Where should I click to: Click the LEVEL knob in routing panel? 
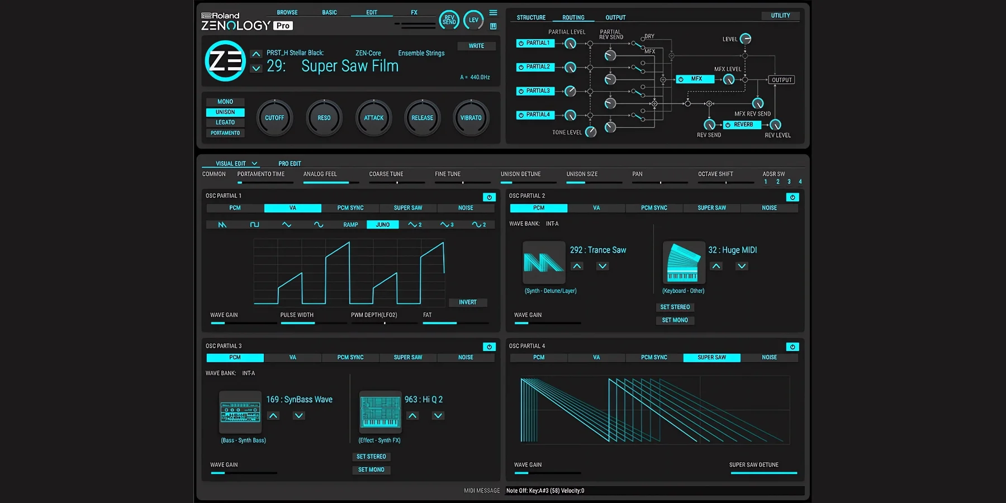pyautogui.click(x=746, y=39)
